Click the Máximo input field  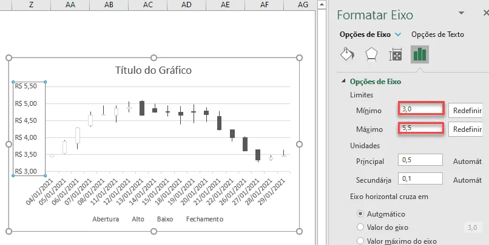420,128
